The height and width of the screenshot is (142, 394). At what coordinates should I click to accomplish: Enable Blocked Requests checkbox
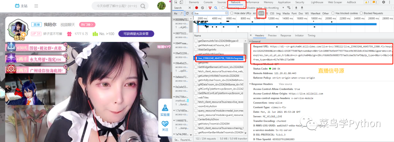(x=361, y=13)
